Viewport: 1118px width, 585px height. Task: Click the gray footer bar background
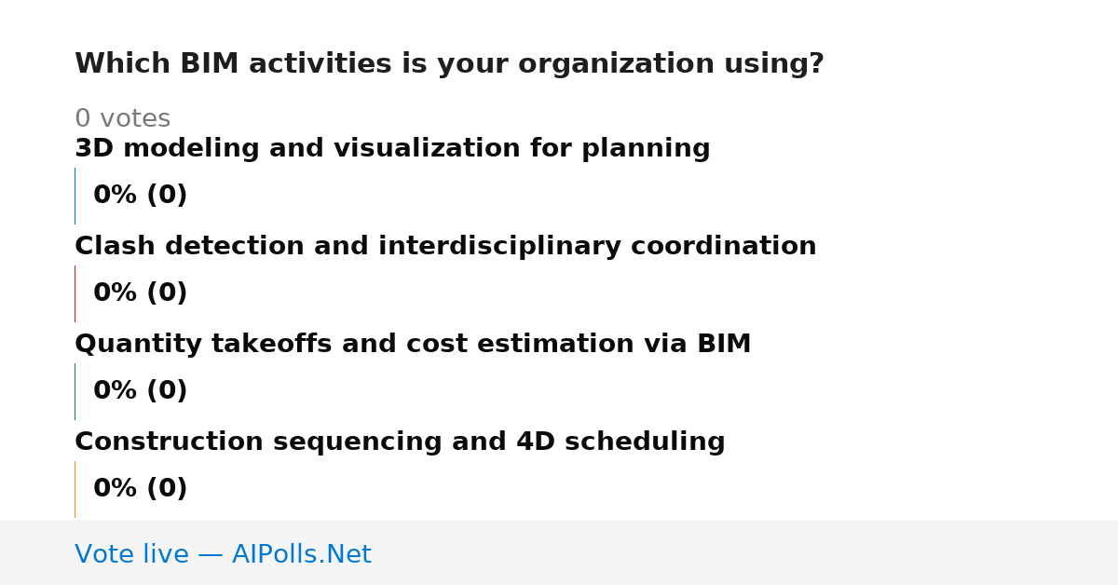[x=745, y=552]
